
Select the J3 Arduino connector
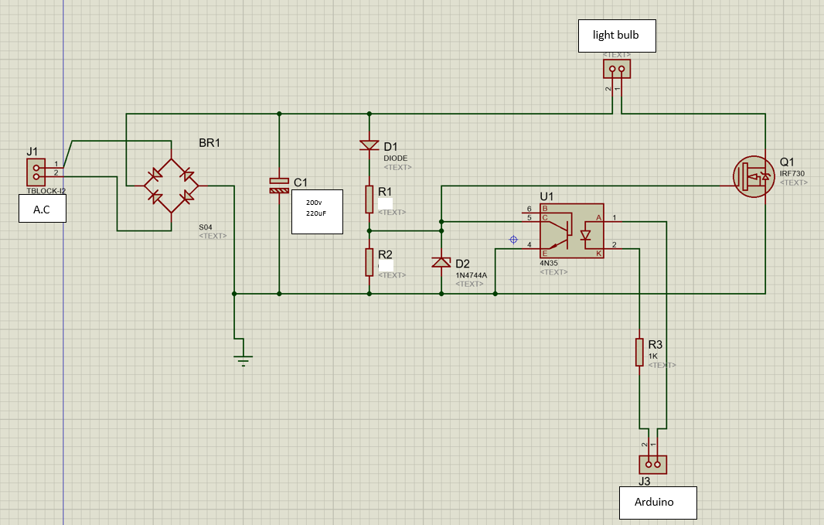(652, 464)
